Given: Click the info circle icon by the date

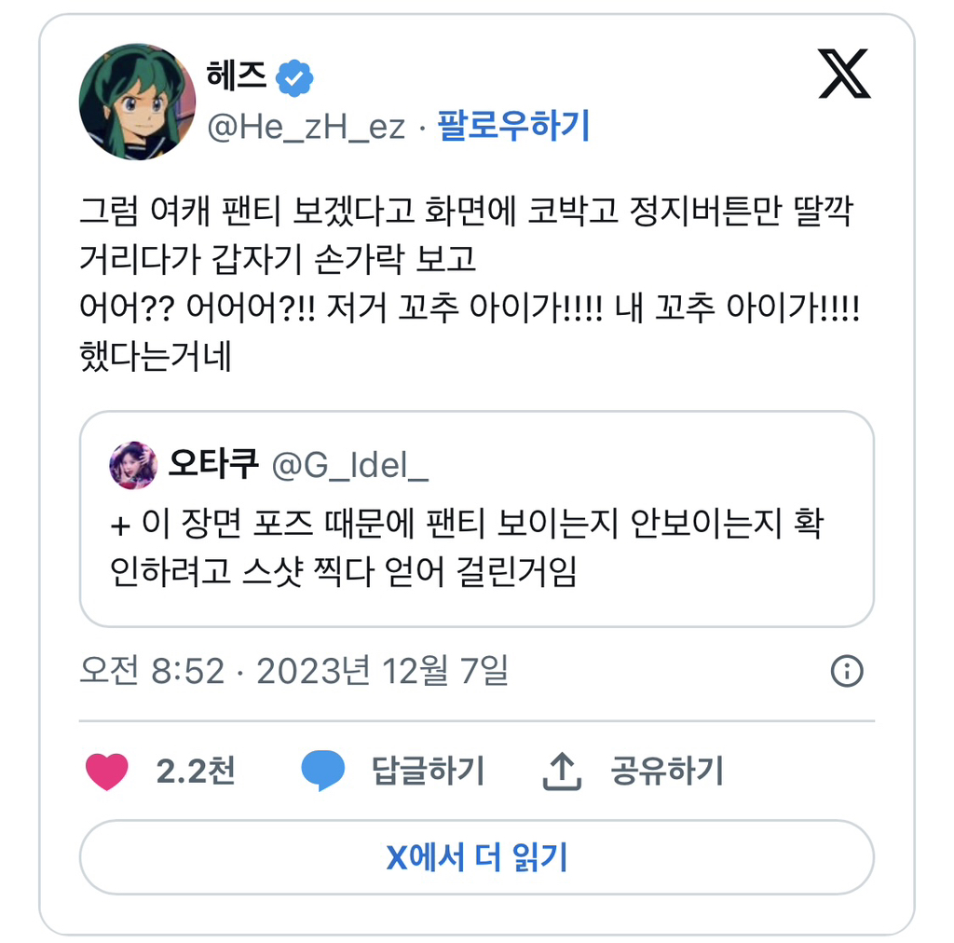Looking at the screenshot, I should [846, 671].
